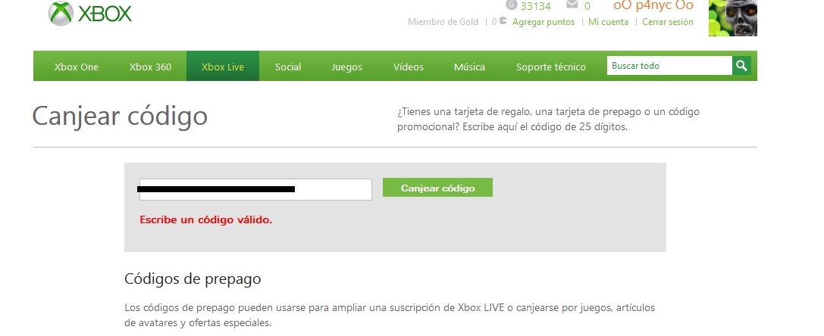Select the Xbox Live tab
The height and width of the screenshot is (336, 824).
click(223, 66)
